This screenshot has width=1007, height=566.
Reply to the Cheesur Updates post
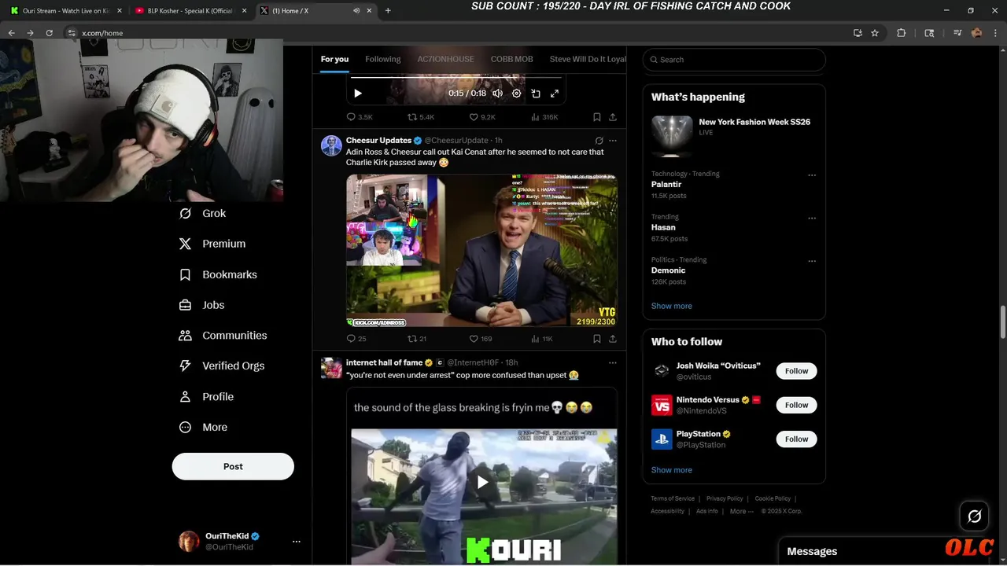click(x=356, y=339)
